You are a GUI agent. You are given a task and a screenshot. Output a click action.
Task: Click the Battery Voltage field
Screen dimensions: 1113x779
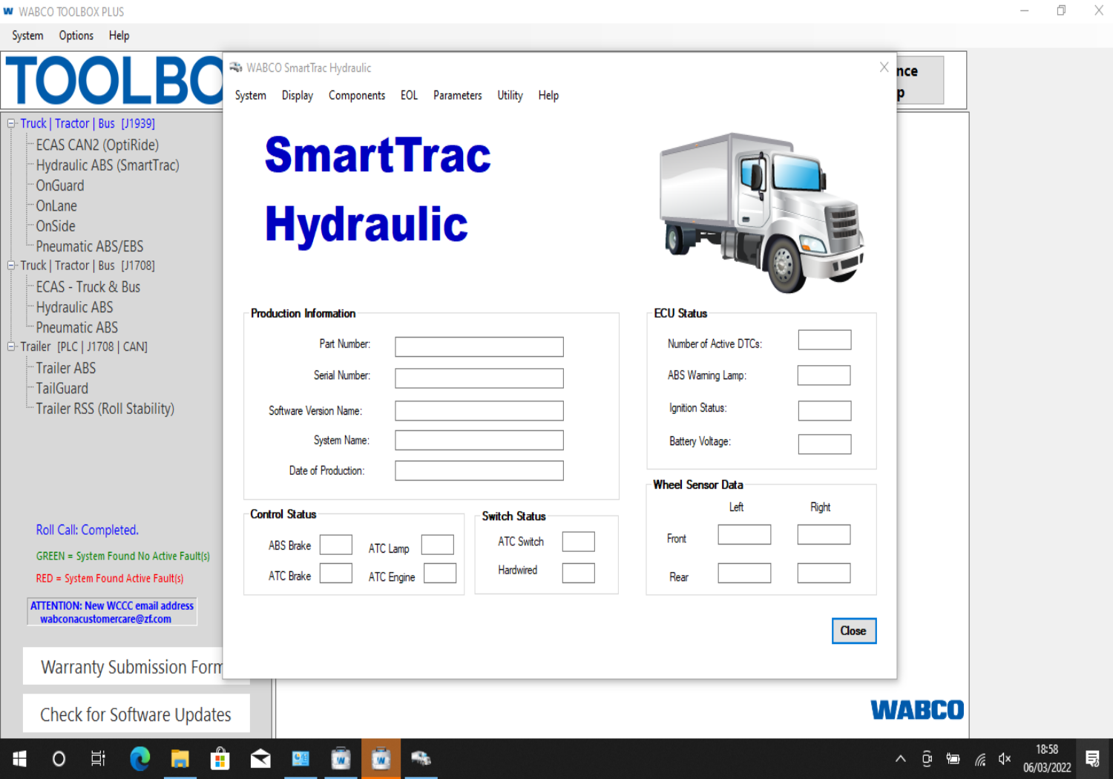pyautogui.click(x=824, y=444)
